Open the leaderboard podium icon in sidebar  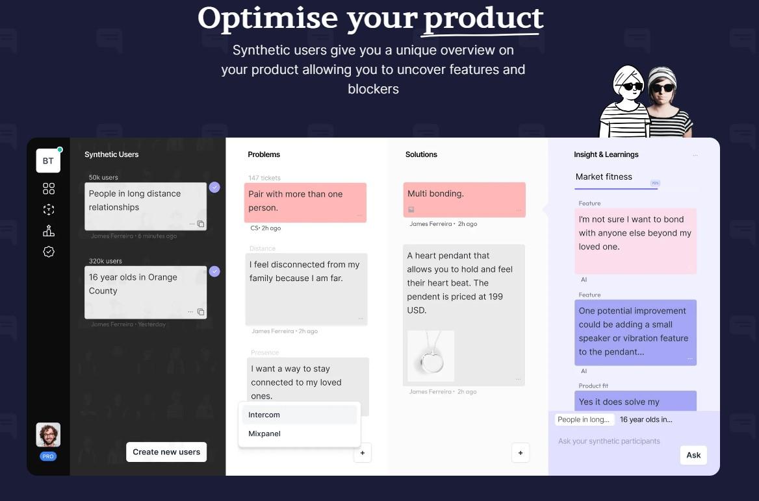48,230
